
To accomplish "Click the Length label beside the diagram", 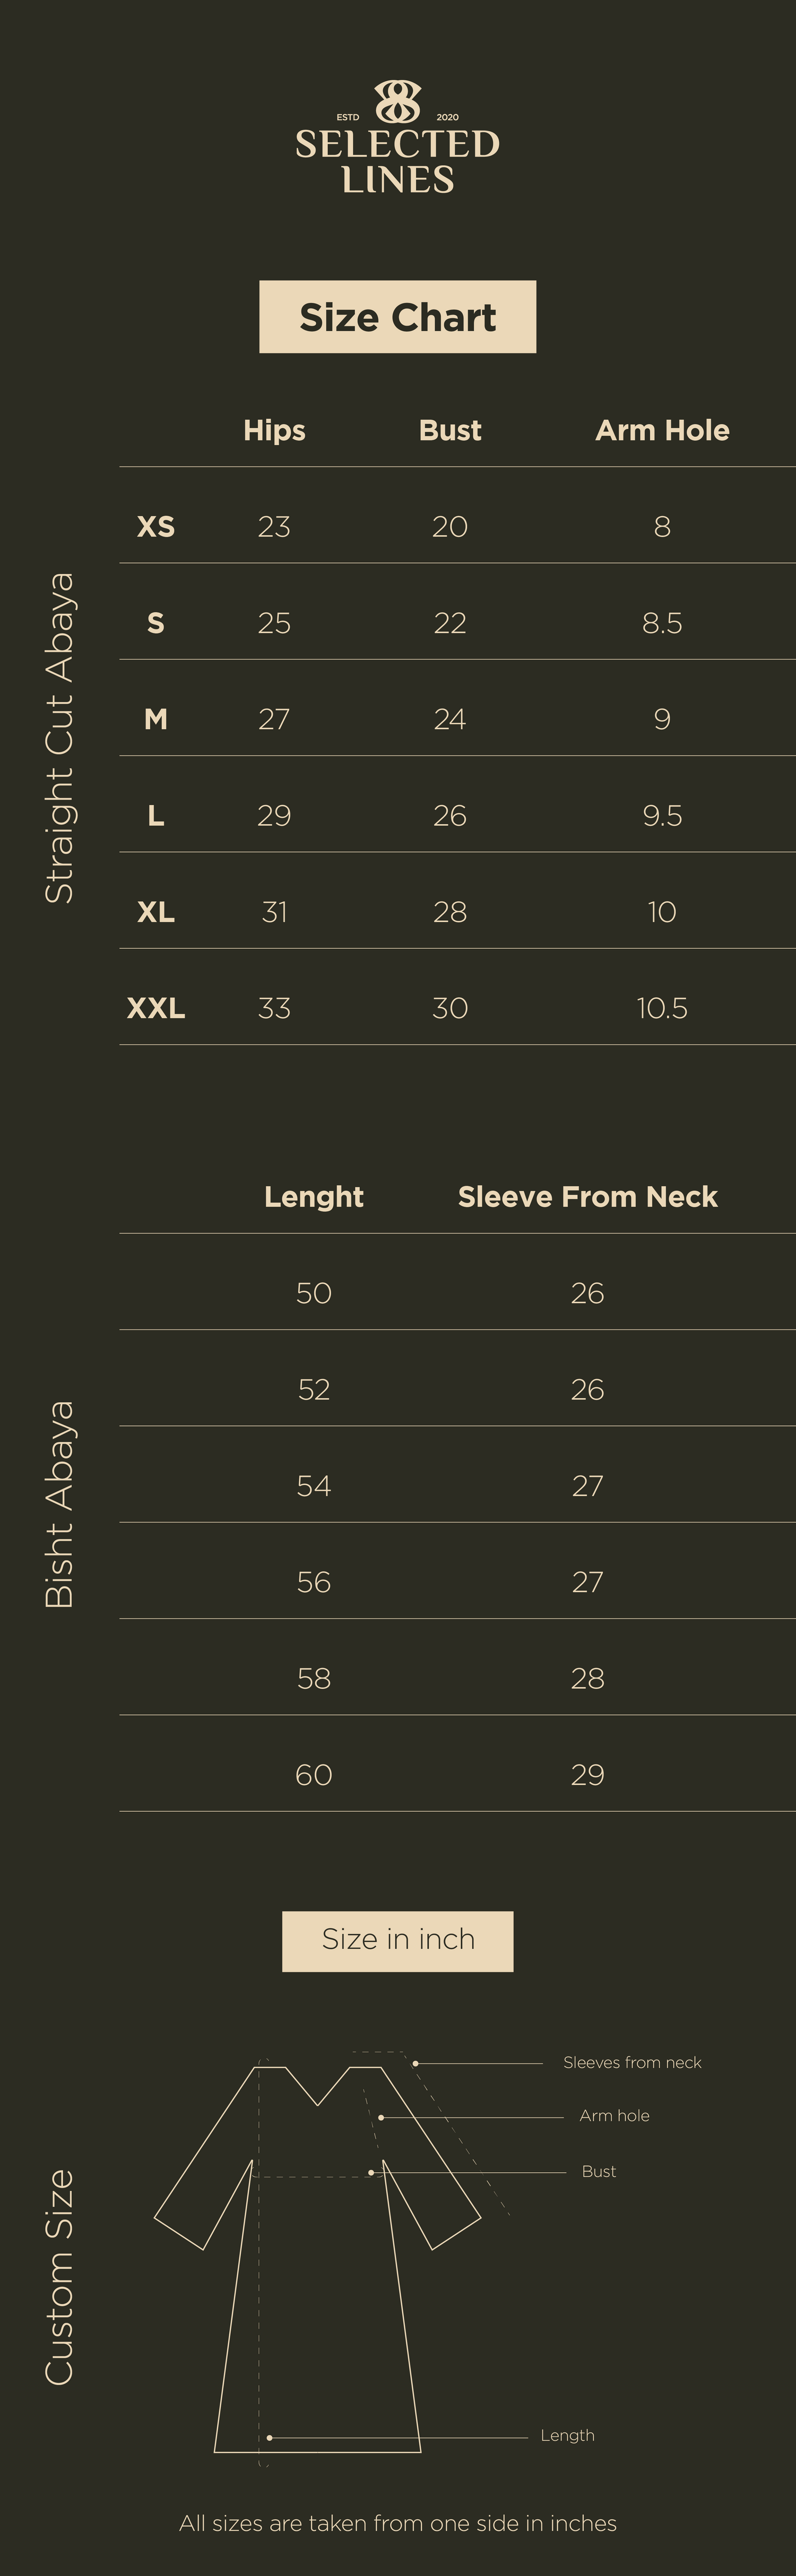I will (x=567, y=2436).
